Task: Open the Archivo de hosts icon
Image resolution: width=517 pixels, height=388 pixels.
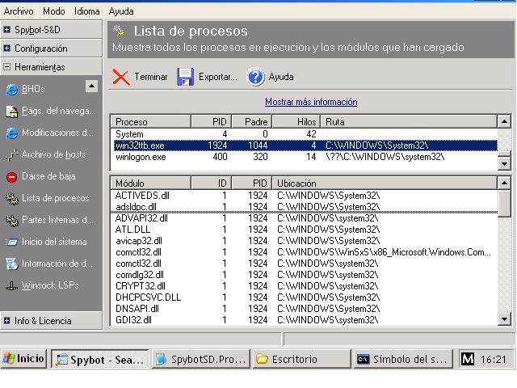Action: (12, 154)
